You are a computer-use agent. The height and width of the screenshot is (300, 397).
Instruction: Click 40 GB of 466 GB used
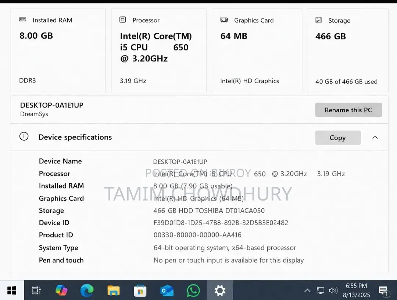[x=346, y=82]
